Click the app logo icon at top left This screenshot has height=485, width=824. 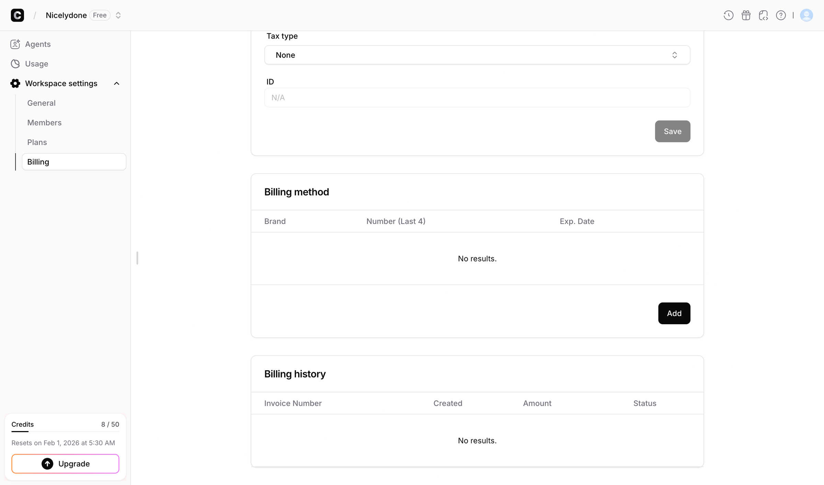17,15
